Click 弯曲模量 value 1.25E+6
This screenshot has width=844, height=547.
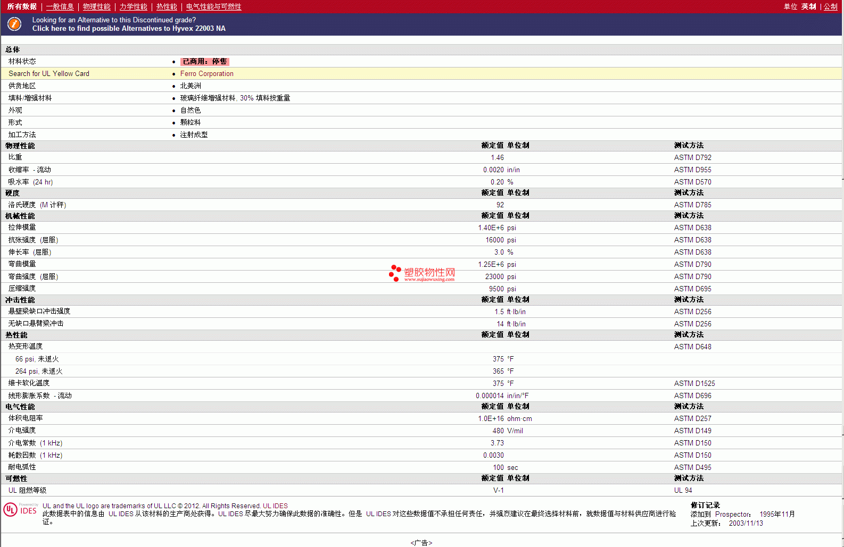point(491,265)
